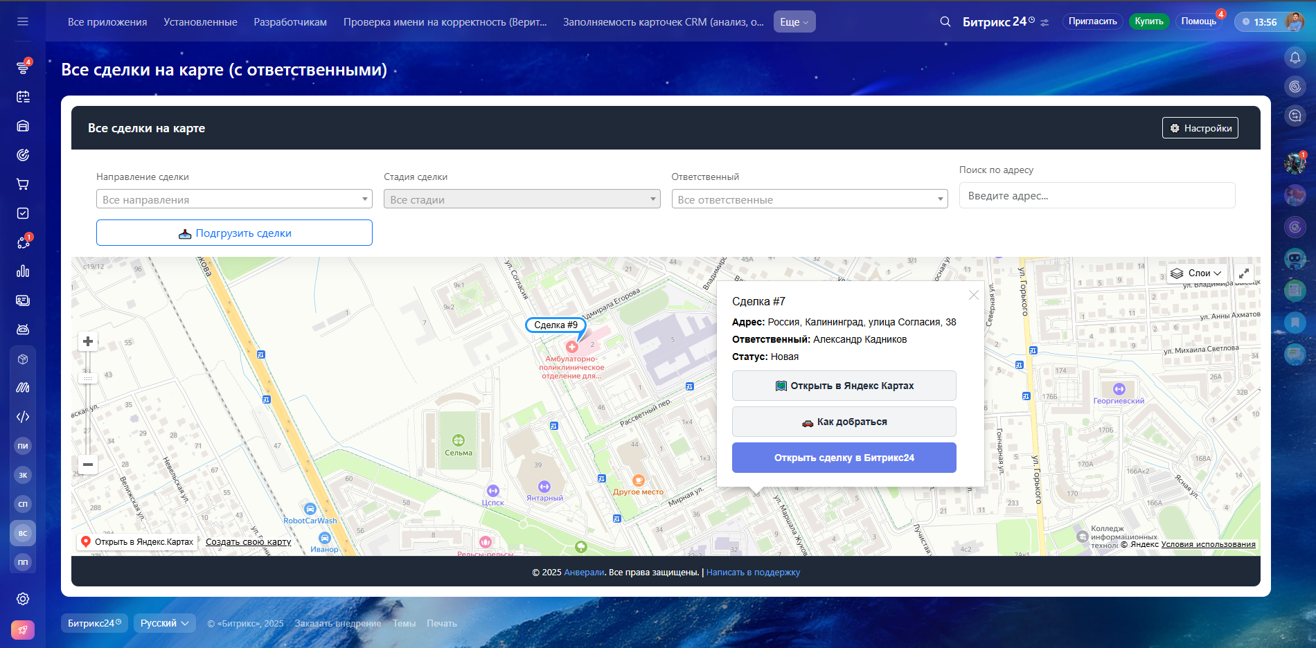The width and height of the screenshot is (1316, 648).
Task: Click the notifications bell icon
Action: coord(1295,57)
